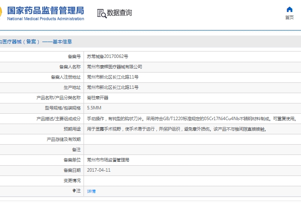Select the 产品描述 description text
301x203 pixels.
click(192, 118)
